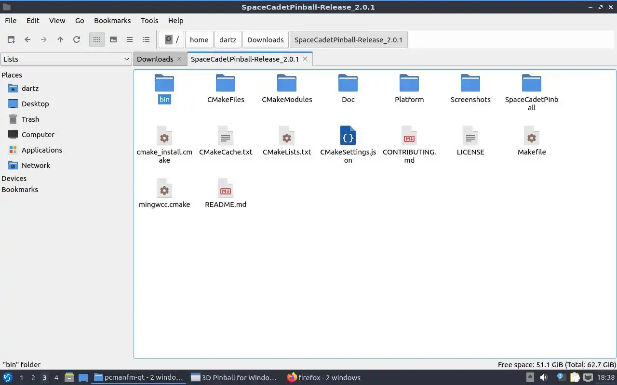This screenshot has width=617, height=385.
Task: Click show desktop icon in taskbar
Action: click(x=83, y=378)
